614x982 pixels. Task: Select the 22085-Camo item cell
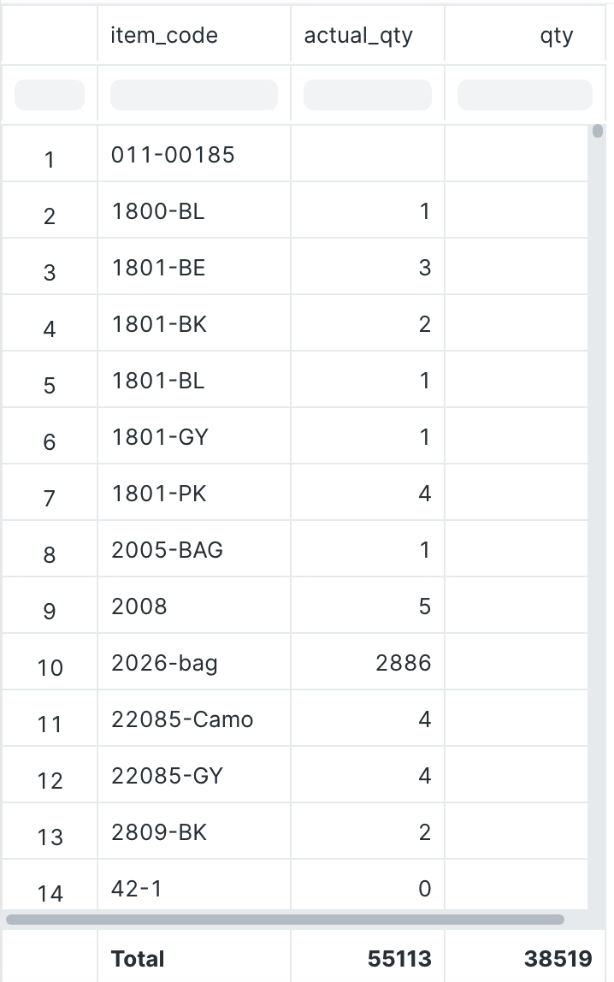194,719
